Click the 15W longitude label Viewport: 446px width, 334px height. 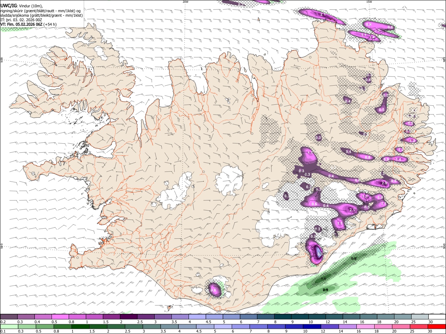pyautogui.click(x=369, y=2)
